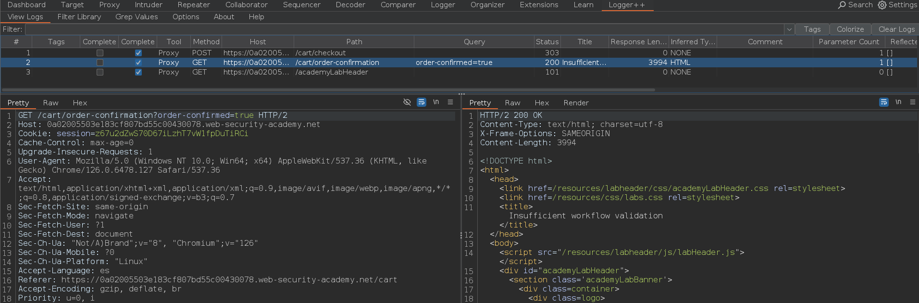Go to the Extensions tab
919x303 pixels.
539,5
